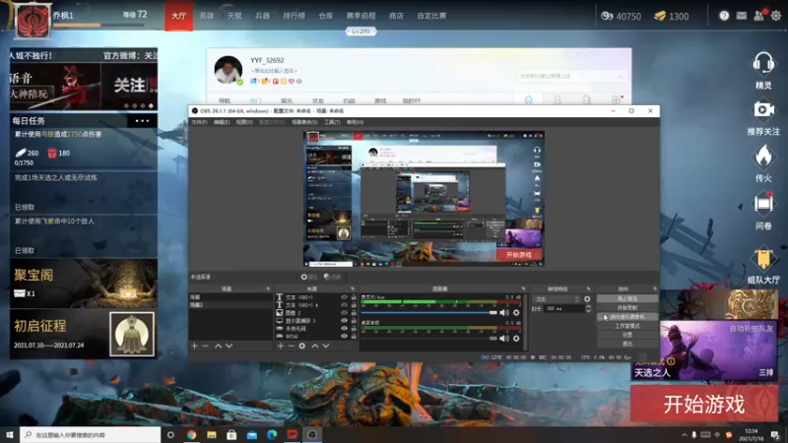Open the 推荐关注 camera icon

762,109
